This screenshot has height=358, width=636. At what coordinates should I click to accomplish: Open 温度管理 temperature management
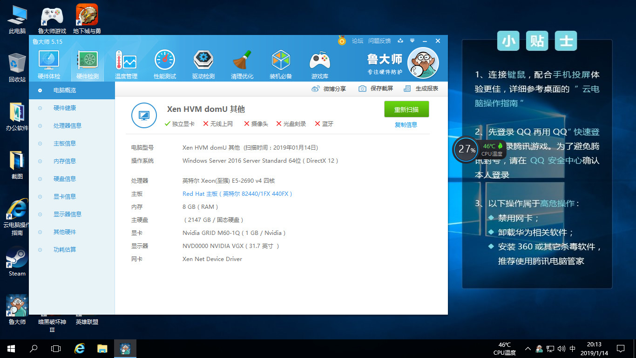coord(126,65)
